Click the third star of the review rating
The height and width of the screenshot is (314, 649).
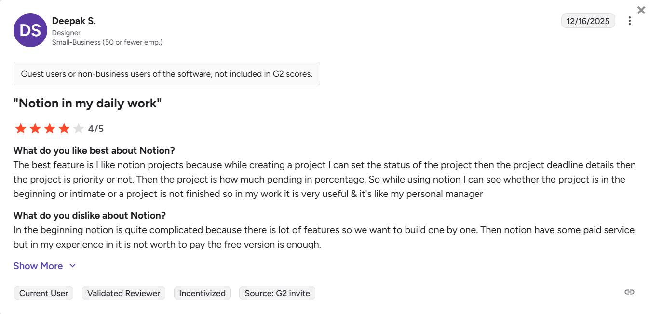[x=49, y=128]
